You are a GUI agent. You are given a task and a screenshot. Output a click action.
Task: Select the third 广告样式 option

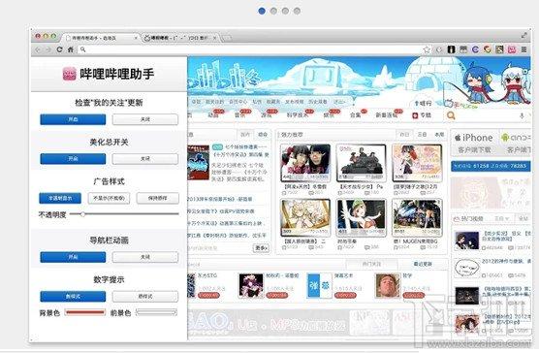pyautogui.click(x=158, y=198)
